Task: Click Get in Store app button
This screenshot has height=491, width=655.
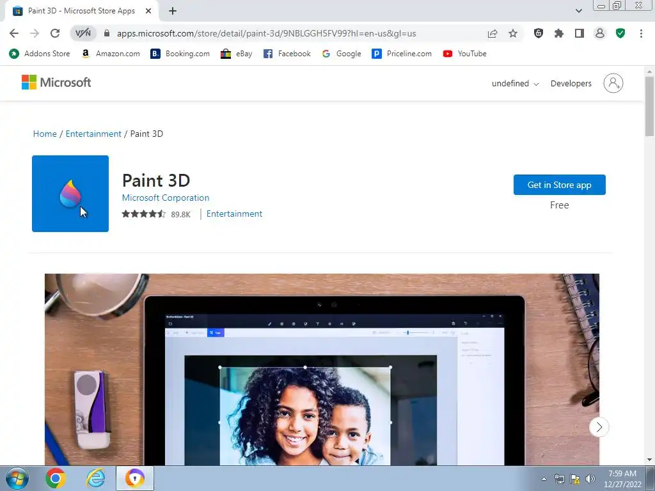Action: tap(559, 185)
